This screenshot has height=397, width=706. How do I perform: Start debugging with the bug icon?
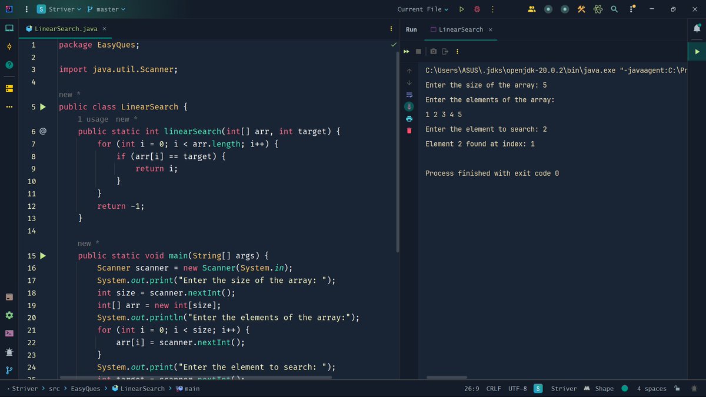pyautogui.click(x=477, y=9)
